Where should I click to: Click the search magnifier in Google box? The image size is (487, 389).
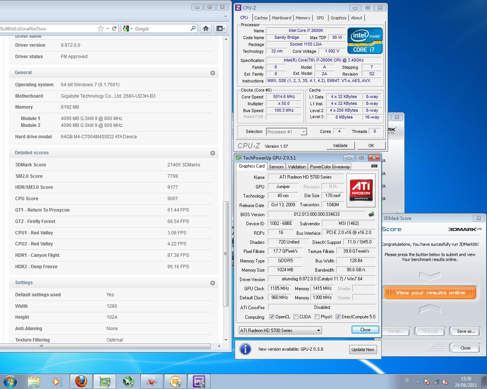point(193,28)
